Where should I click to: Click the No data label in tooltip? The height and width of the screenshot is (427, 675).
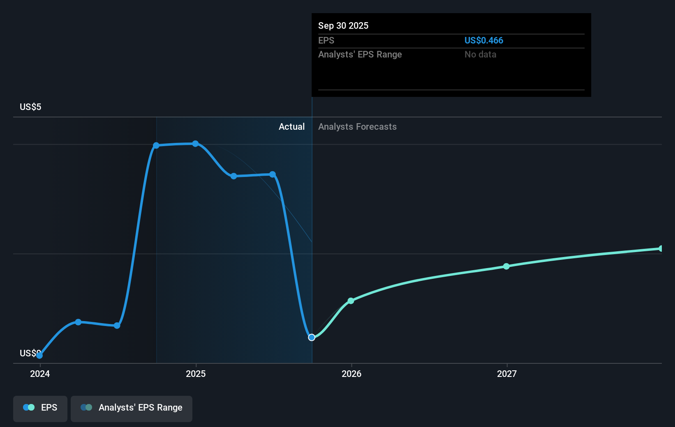480,54
